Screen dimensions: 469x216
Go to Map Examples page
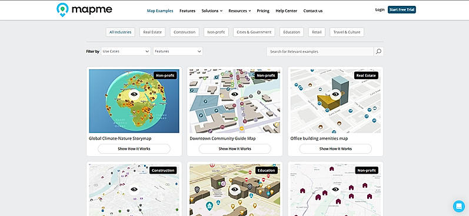tap(160, 11)
